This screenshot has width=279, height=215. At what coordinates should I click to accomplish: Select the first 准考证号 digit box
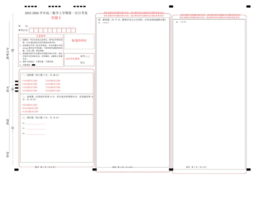pyautogui.click(x=31, y=31)
